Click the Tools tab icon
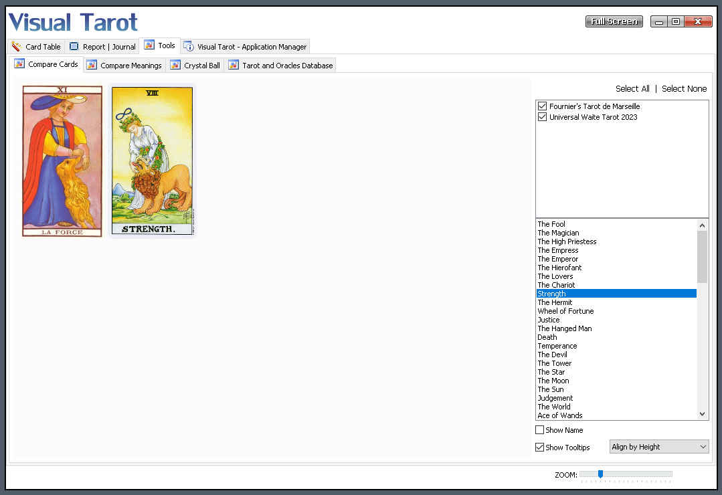The image size is (722, 495). click(149, 45)
